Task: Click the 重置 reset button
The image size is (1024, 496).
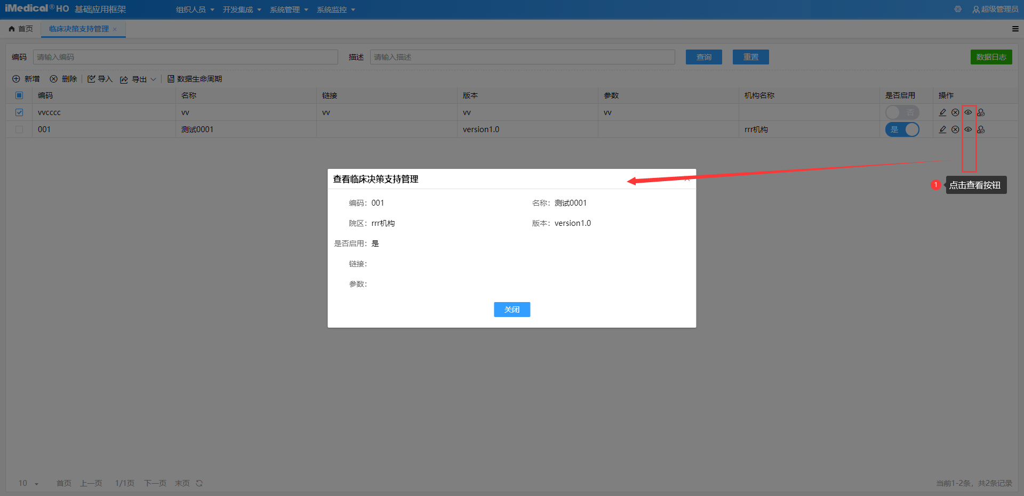Action: pyautogui.click(x=751, y=57)
